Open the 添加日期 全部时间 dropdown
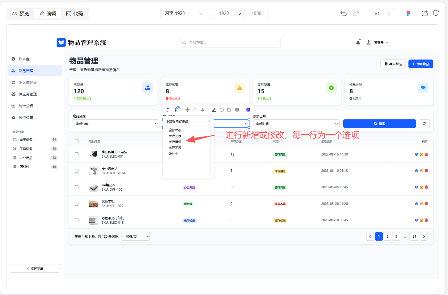448x295 pixels. pyautogui.click(x=296, y=123)
